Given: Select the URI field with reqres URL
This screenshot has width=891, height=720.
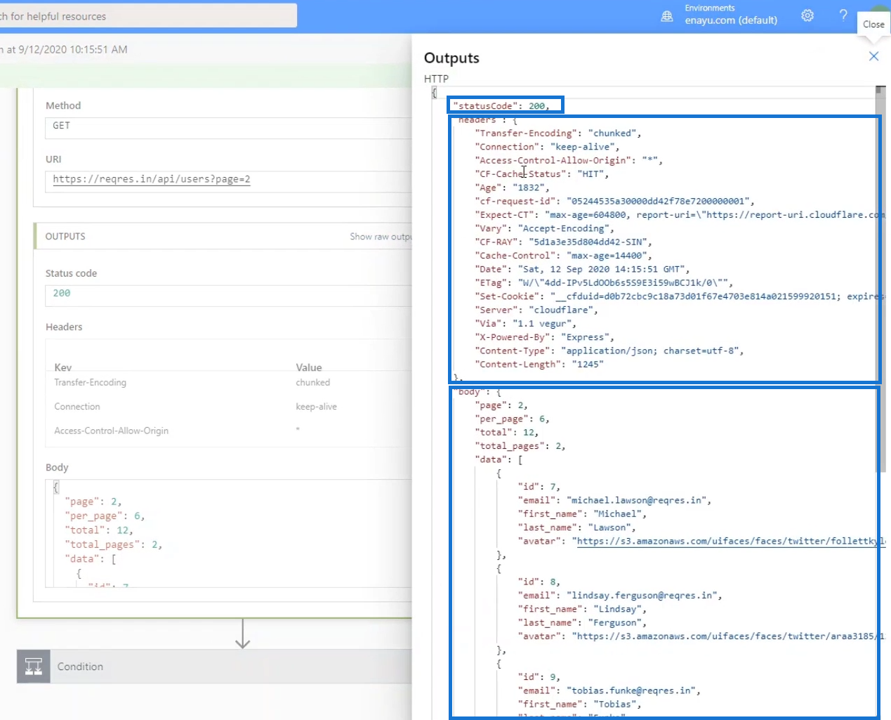Looking at the screenshot, I should pos(228,180).
